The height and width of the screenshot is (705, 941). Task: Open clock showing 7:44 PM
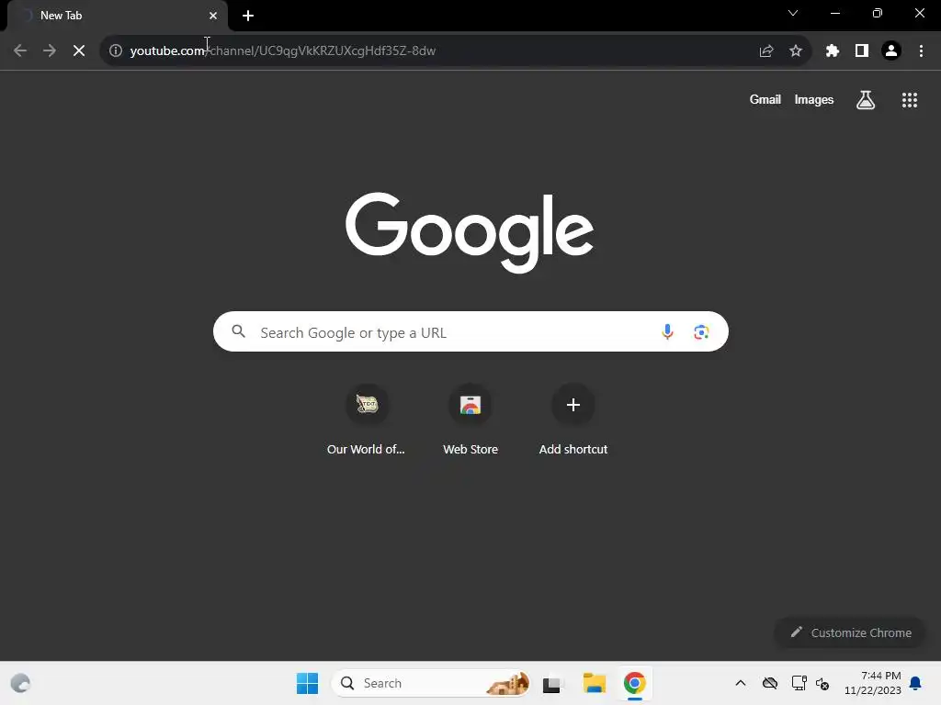tap(872, 683)
